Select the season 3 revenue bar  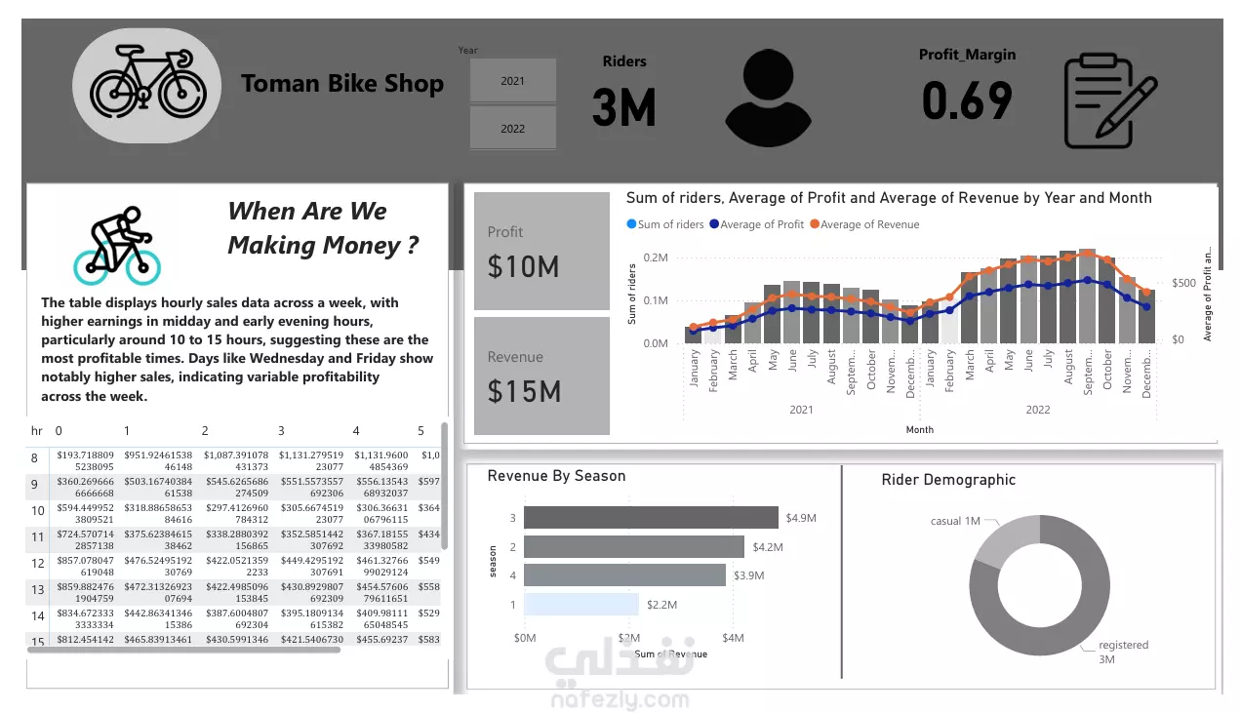coord(651,518)
